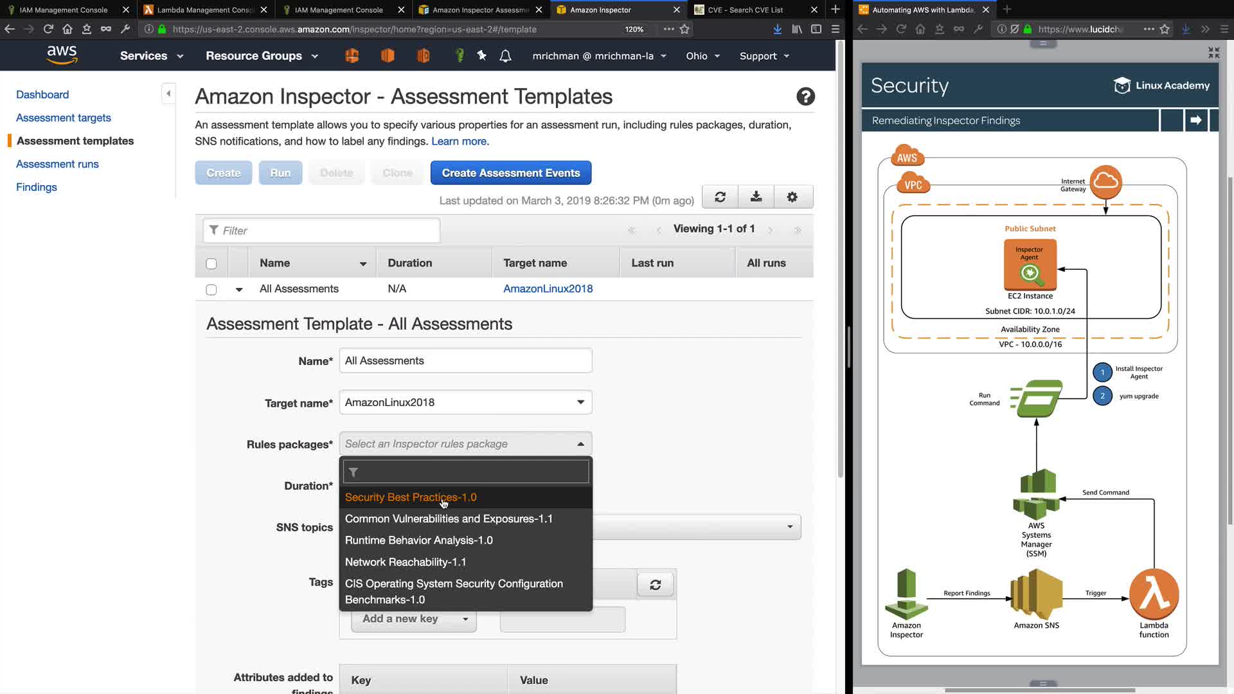The width and height of the screenshot is (1234, 694).
Task: Click the AWS logo home icon
Action: pyautogui.click(x=62, y=55)
